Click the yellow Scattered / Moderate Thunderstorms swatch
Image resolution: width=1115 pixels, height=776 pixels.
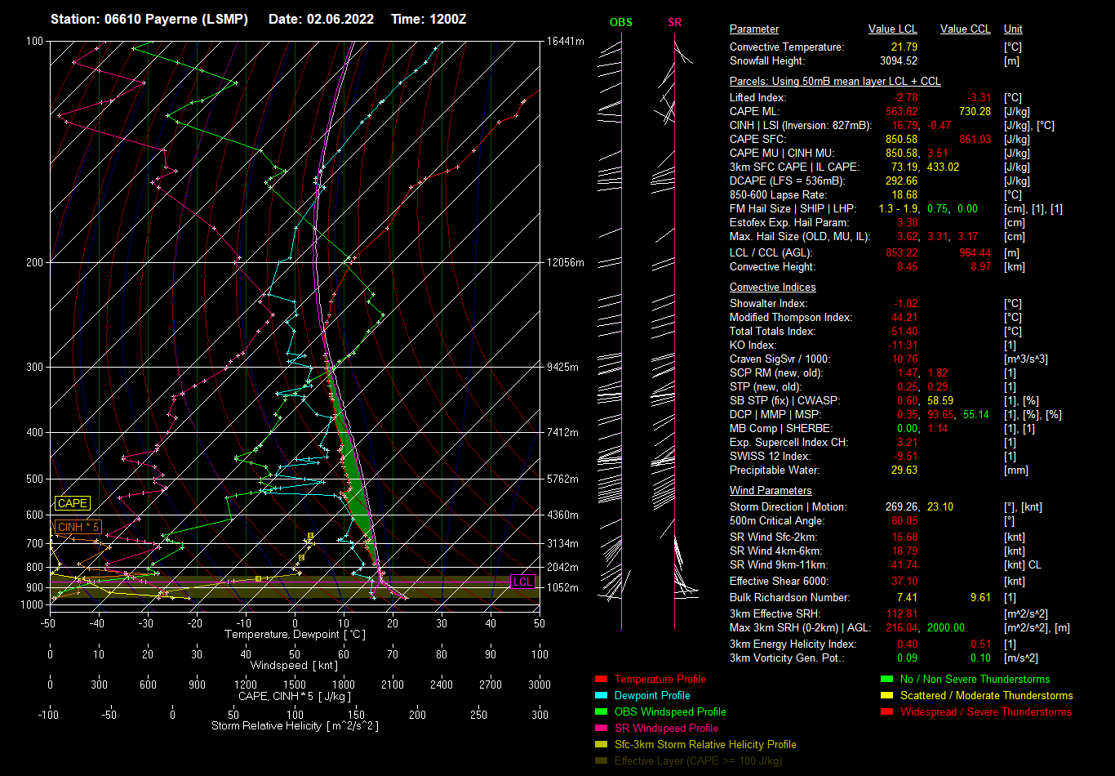click(887, 696)
